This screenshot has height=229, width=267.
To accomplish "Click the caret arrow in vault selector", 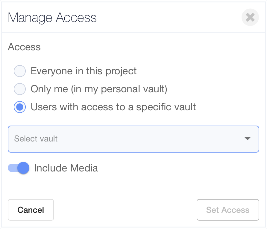I will pos(248,138).
